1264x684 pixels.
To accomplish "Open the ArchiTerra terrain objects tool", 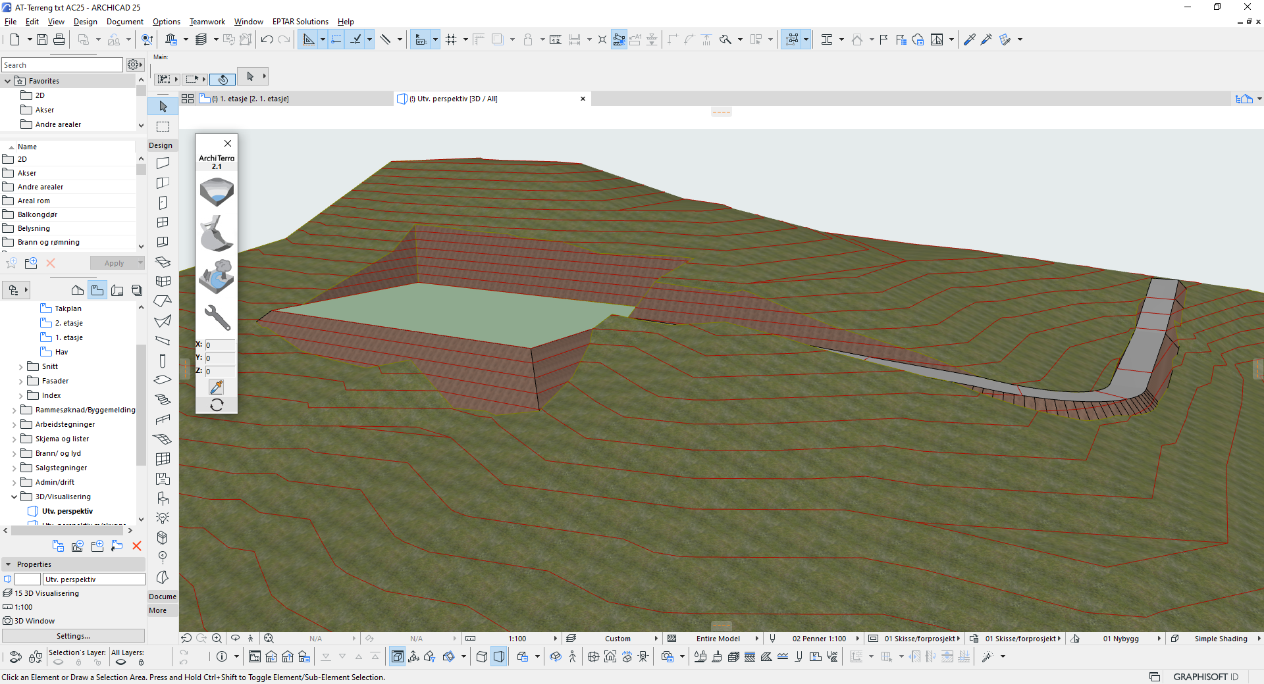I will pos(217,277).
